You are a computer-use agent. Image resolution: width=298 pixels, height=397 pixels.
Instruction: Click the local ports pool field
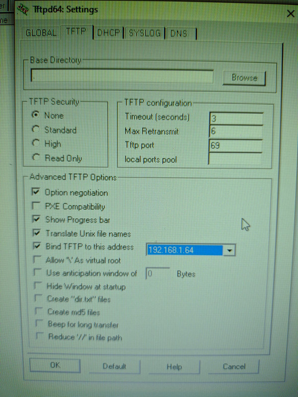point(234,159)
